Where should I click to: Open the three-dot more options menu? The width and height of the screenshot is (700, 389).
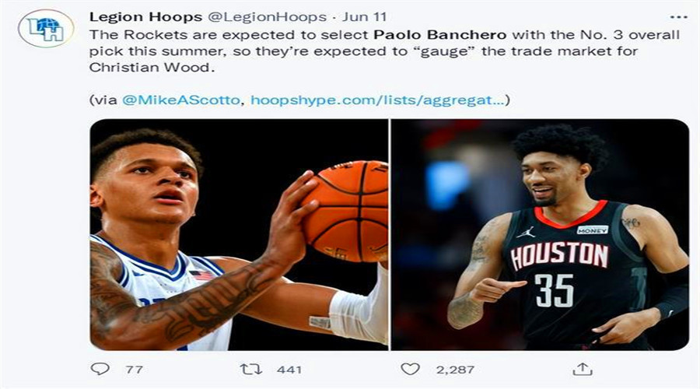(678, 17)
